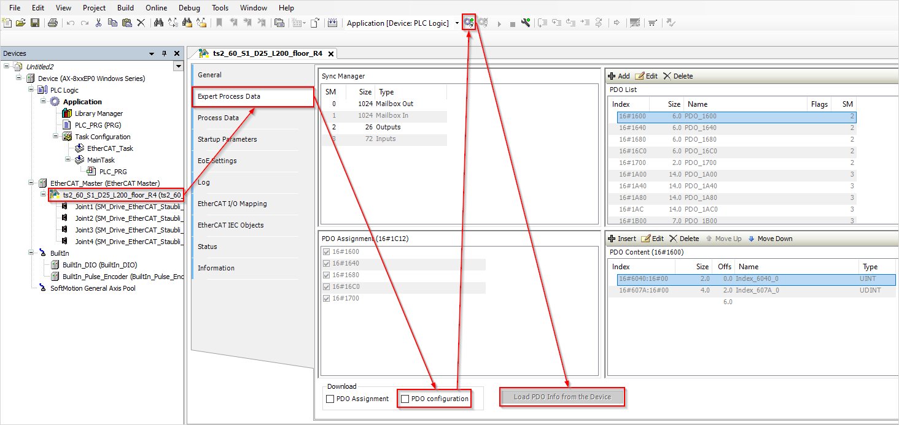Click the Build wrench icon in toolbar
This screenshot has width=899, height=425.
pyautogui.click(x=526, y=23)
